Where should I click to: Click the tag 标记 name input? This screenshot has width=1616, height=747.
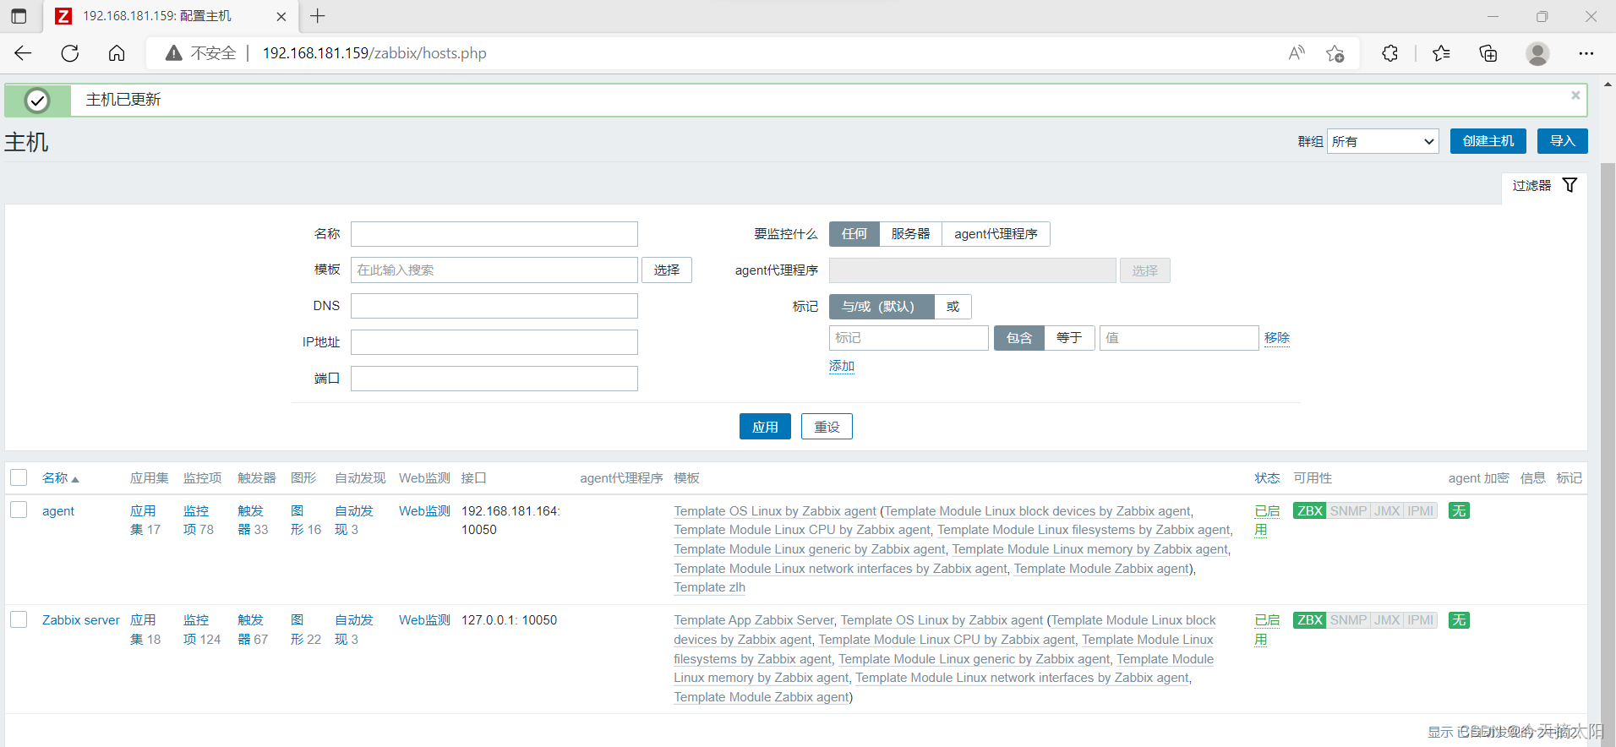pyautogui.click(x=909, y=338)
